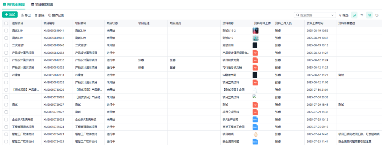Open the attachment thumbnail for 【测试项目】合同
This screenshot has height=145, width=382.
(255, 90)
